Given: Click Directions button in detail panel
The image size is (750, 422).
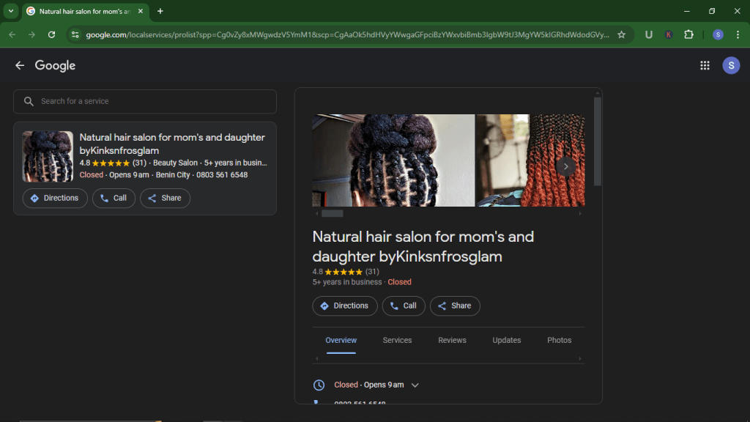Looking at the screenshot, I should click(x=345, y=306).
